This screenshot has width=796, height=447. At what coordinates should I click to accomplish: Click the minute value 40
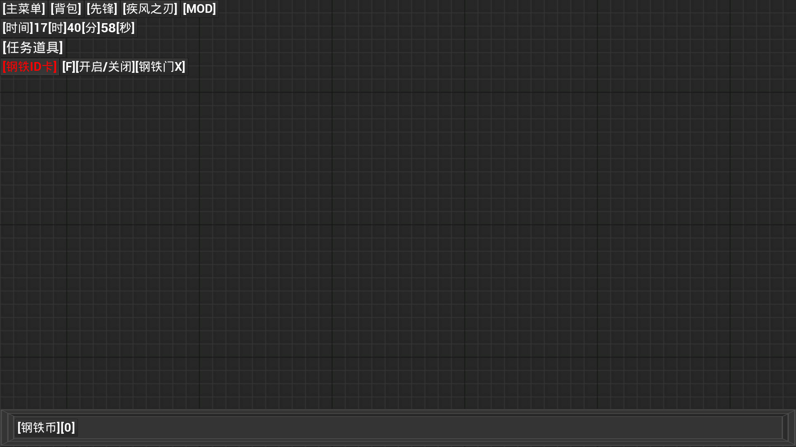coord(74,28)
